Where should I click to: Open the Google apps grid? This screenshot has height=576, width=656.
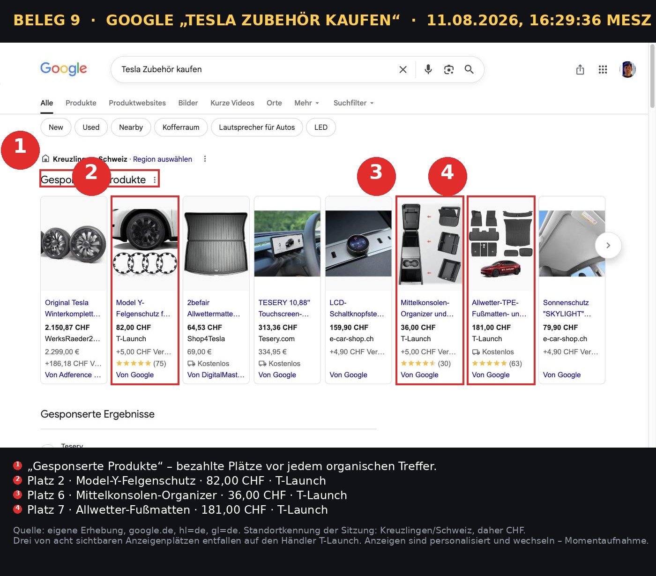tap(603, 69)
